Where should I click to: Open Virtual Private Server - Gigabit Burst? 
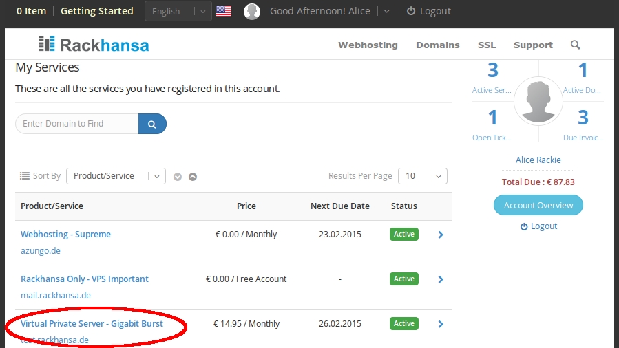pyautogui.click(x=92, y=323)
